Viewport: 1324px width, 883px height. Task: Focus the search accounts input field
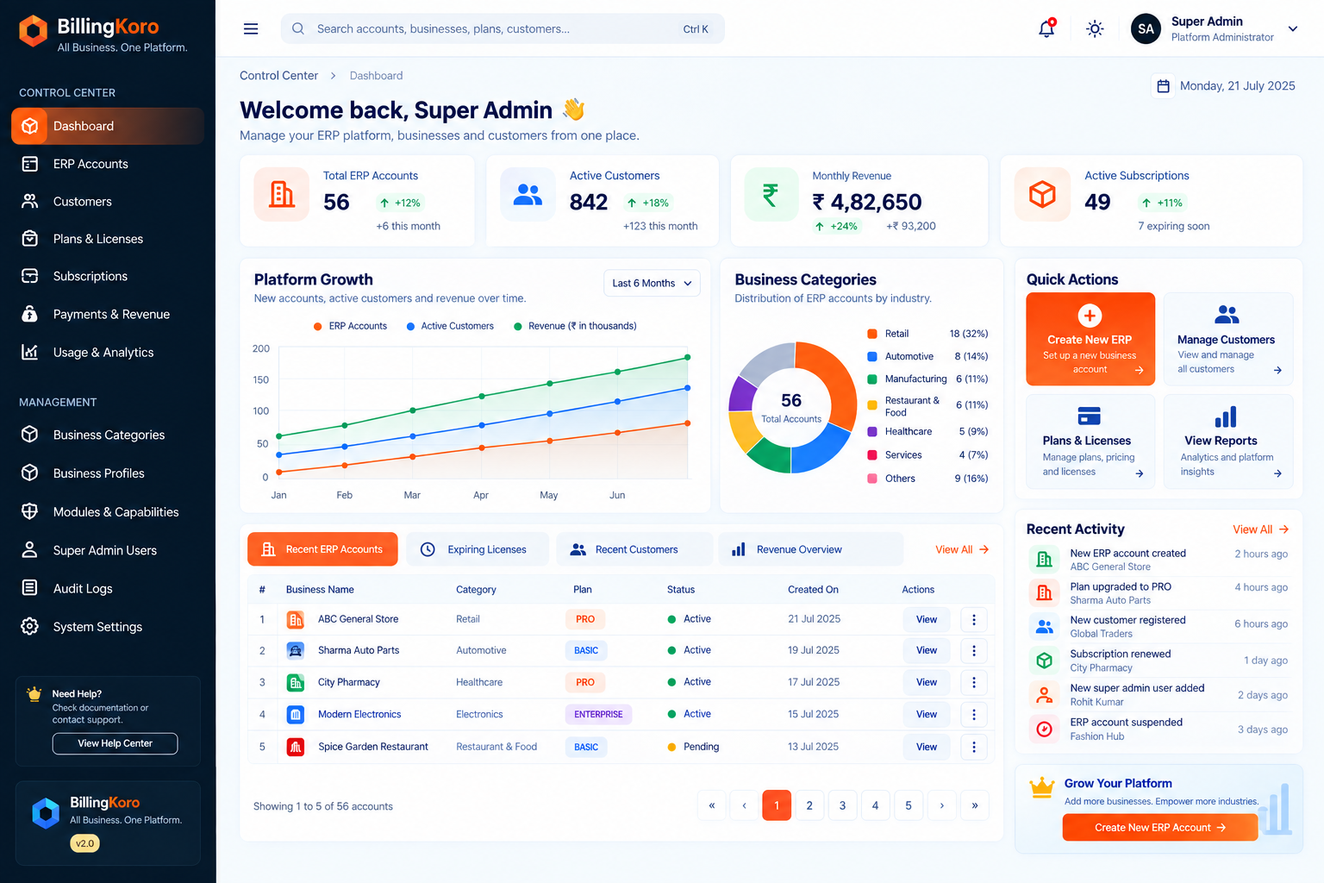point(503,28)
